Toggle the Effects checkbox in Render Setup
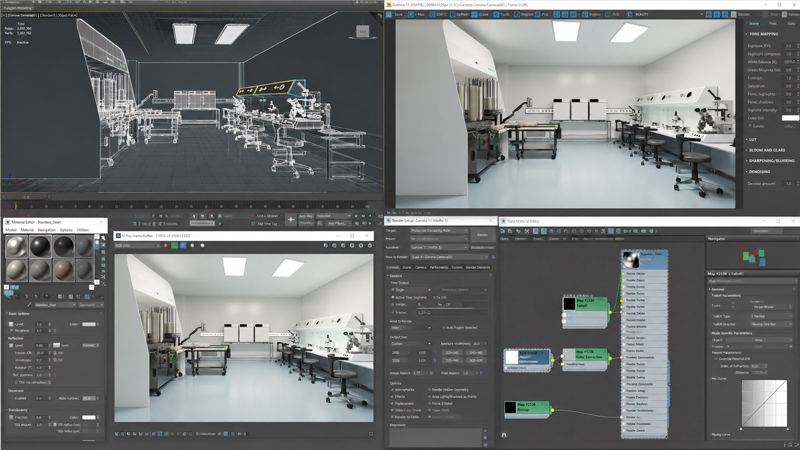This screenshot has height=450, width=800. (392, 396)
